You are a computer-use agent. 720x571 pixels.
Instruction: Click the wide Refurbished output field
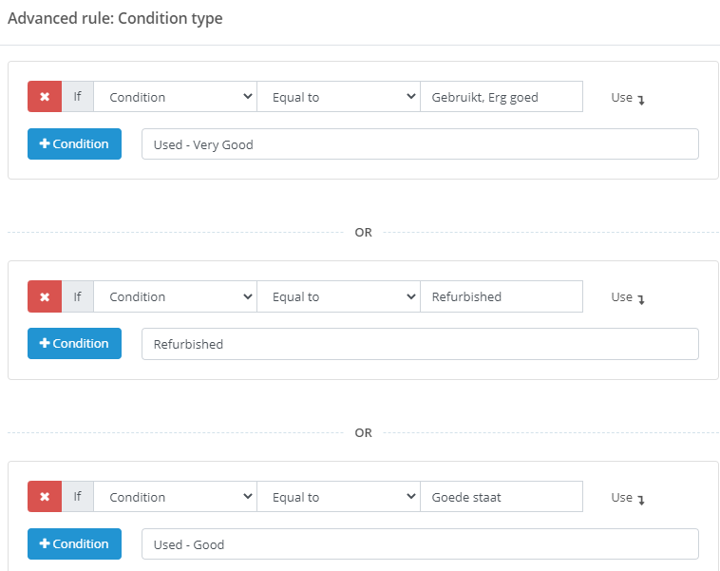(420, 344)
